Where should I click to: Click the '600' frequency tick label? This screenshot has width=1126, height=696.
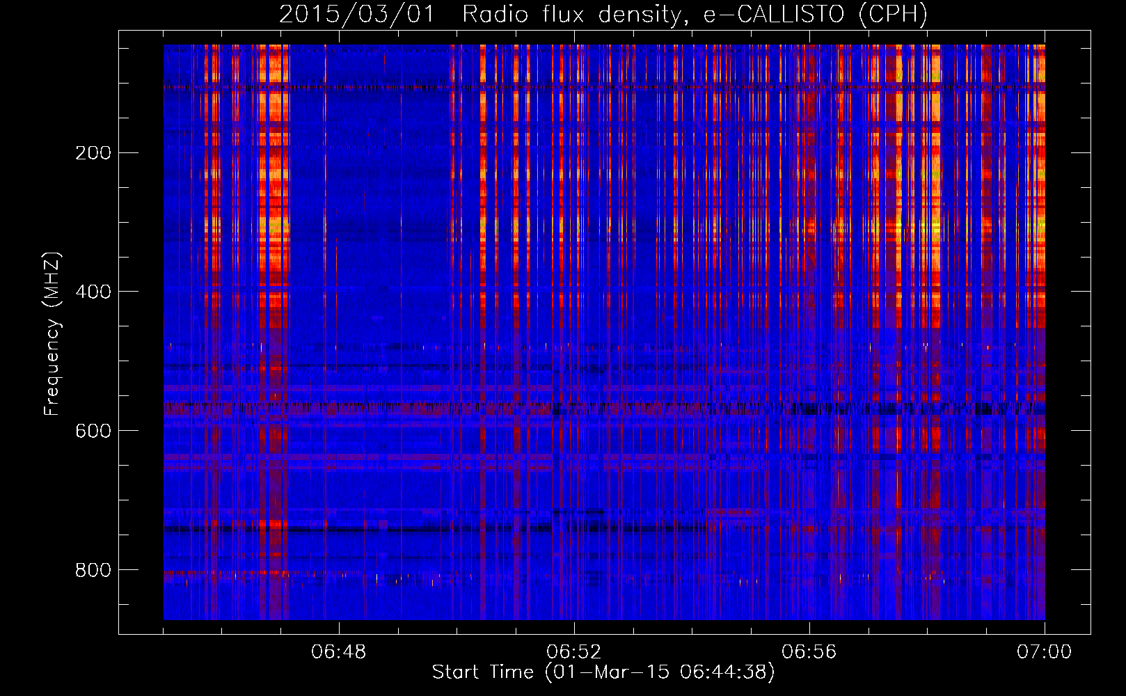point(93,431)
